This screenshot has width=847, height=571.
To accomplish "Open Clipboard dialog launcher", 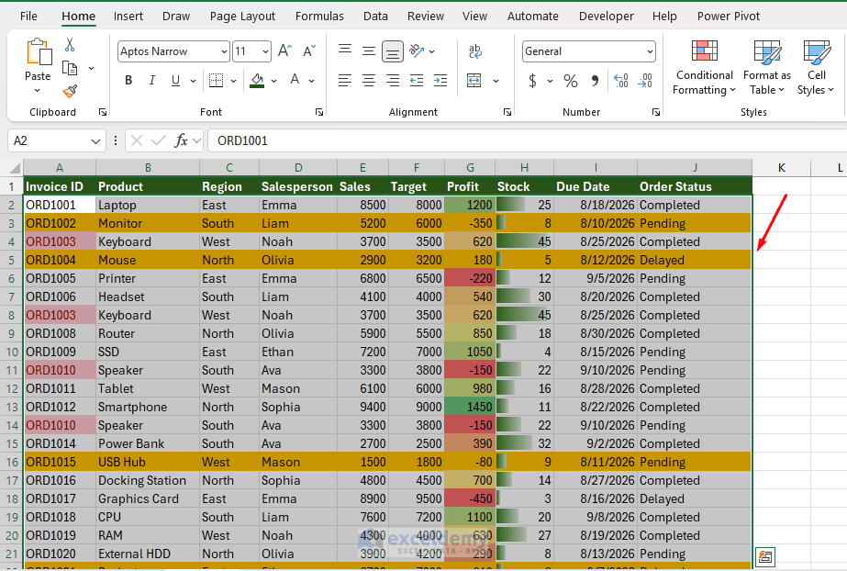I will [103, 112].
